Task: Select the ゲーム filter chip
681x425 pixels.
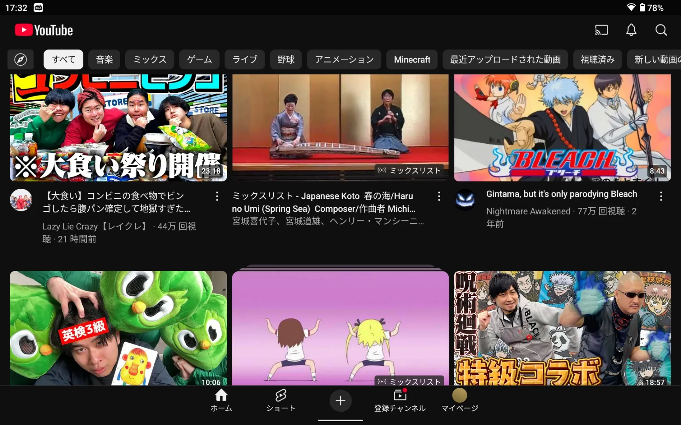Action: click(199, 59)
